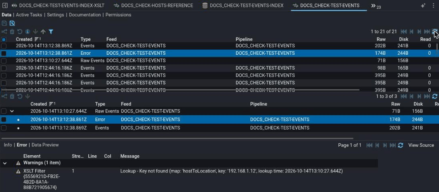Check the 202B Events row in the lower table
Viewport: 439px width, 192px height.
[4, 128]
